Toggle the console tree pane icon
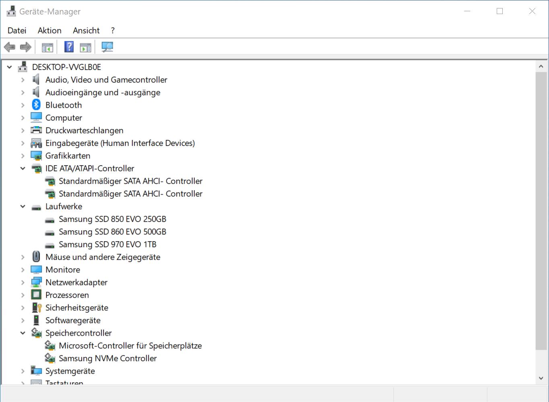Viewport: 549px width, 402px height. [x=47, y=47]
